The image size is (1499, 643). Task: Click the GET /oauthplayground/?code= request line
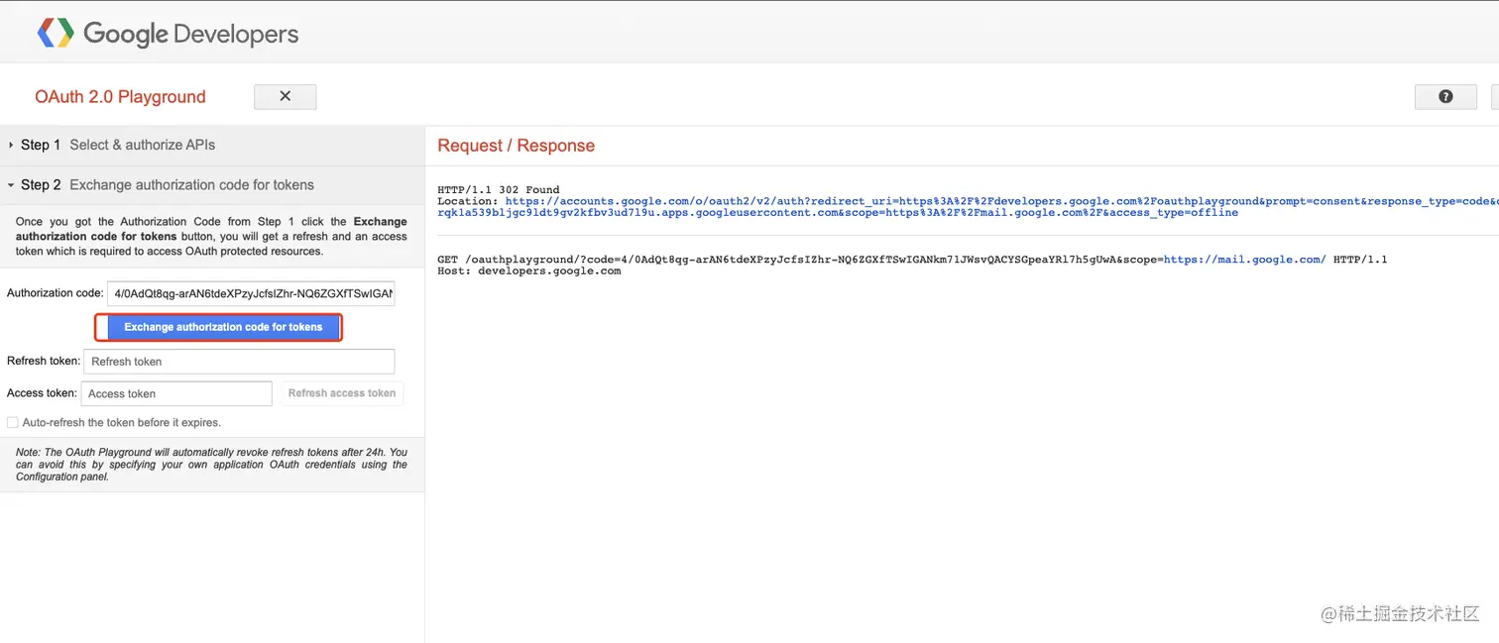912,260
